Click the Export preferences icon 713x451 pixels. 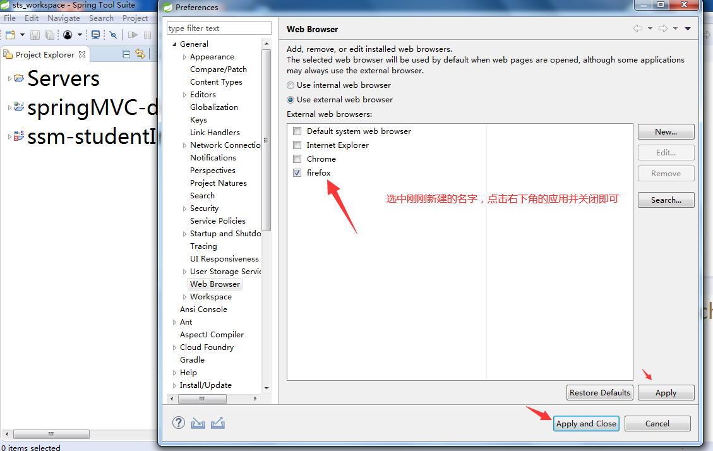(218, 423)
